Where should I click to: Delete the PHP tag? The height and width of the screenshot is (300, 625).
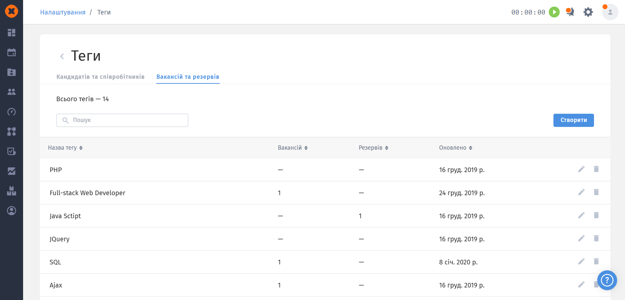tap(596, 169)
